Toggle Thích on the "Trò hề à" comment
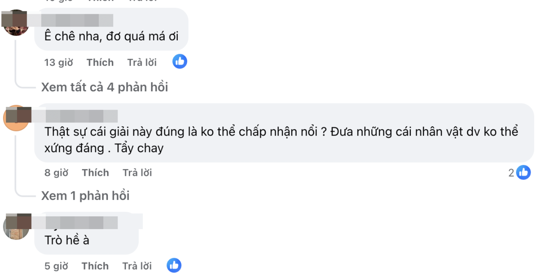 (95, 266)
